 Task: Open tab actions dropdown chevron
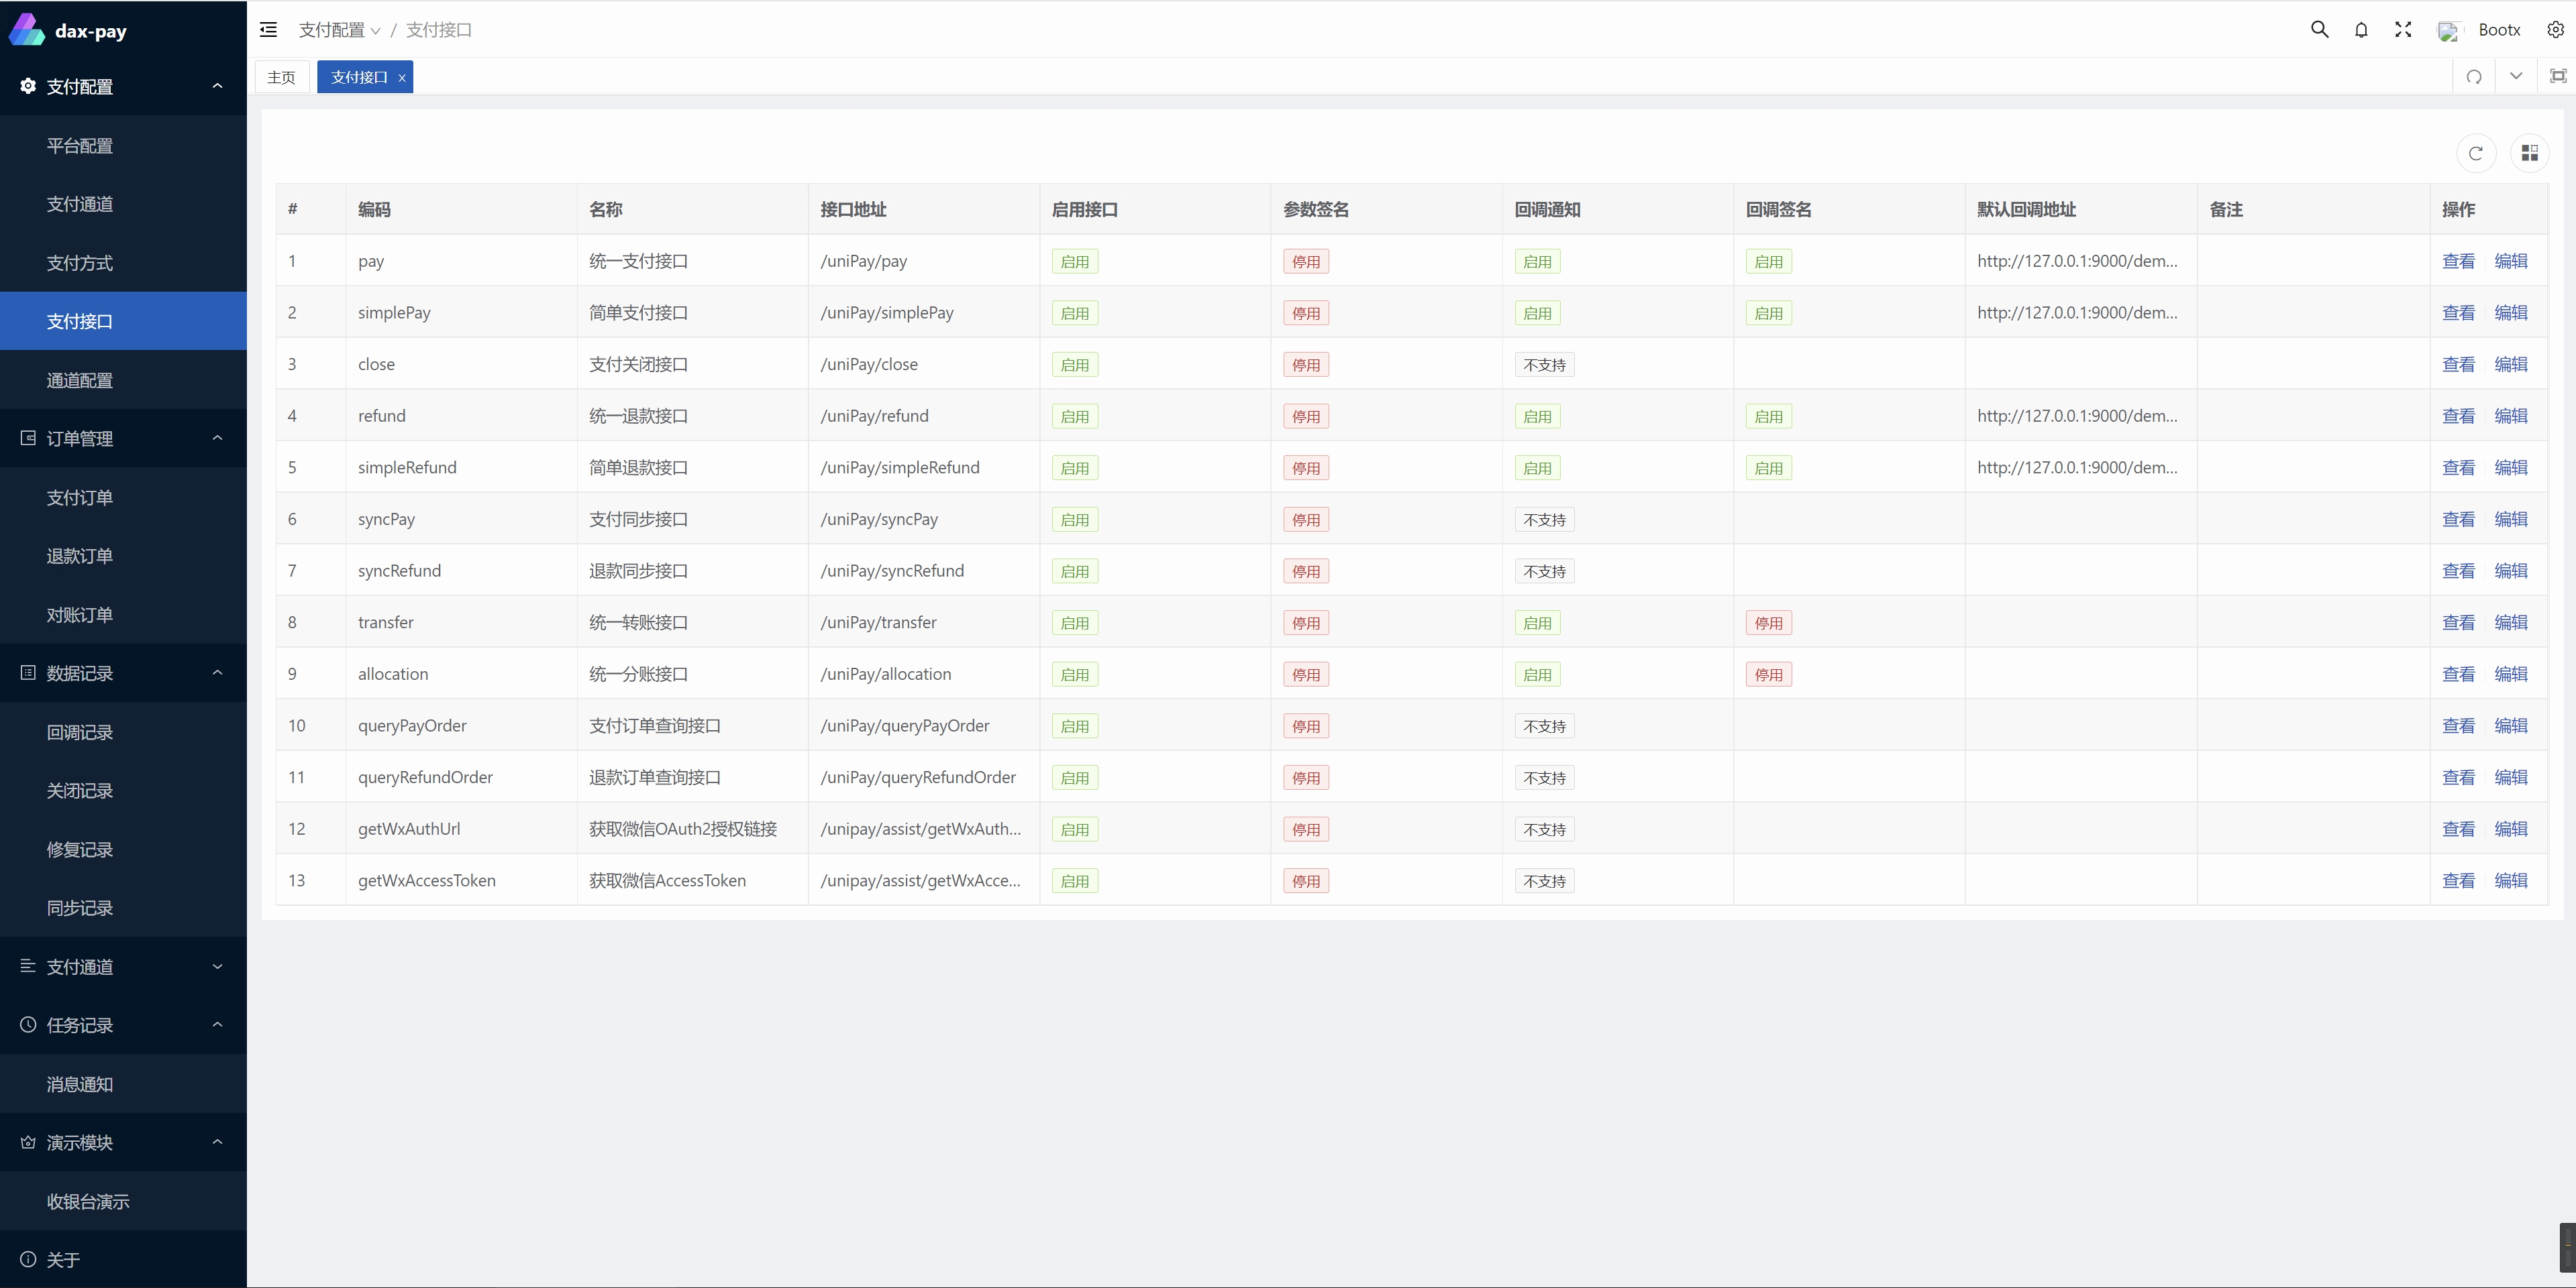(2515, 77)
